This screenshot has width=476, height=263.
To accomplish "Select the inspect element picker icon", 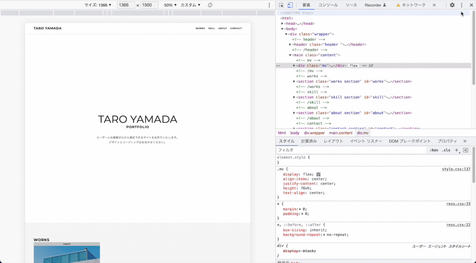I will tap(281, 5).
